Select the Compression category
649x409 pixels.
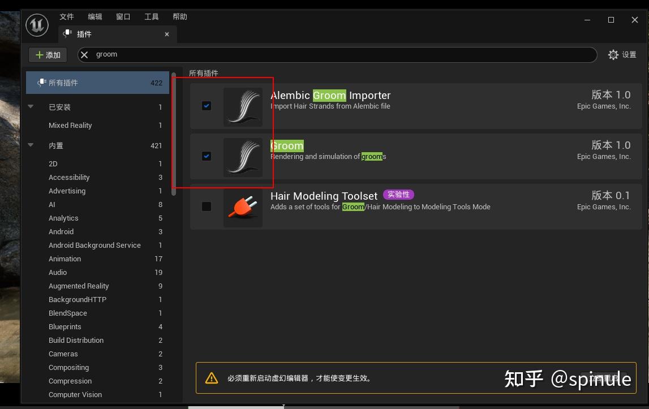[98, 381]
